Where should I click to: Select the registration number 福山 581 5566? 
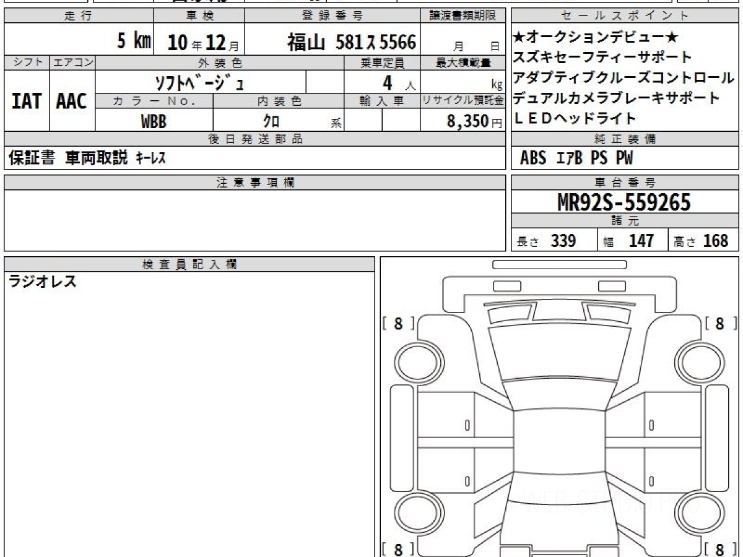click(351, 42)
